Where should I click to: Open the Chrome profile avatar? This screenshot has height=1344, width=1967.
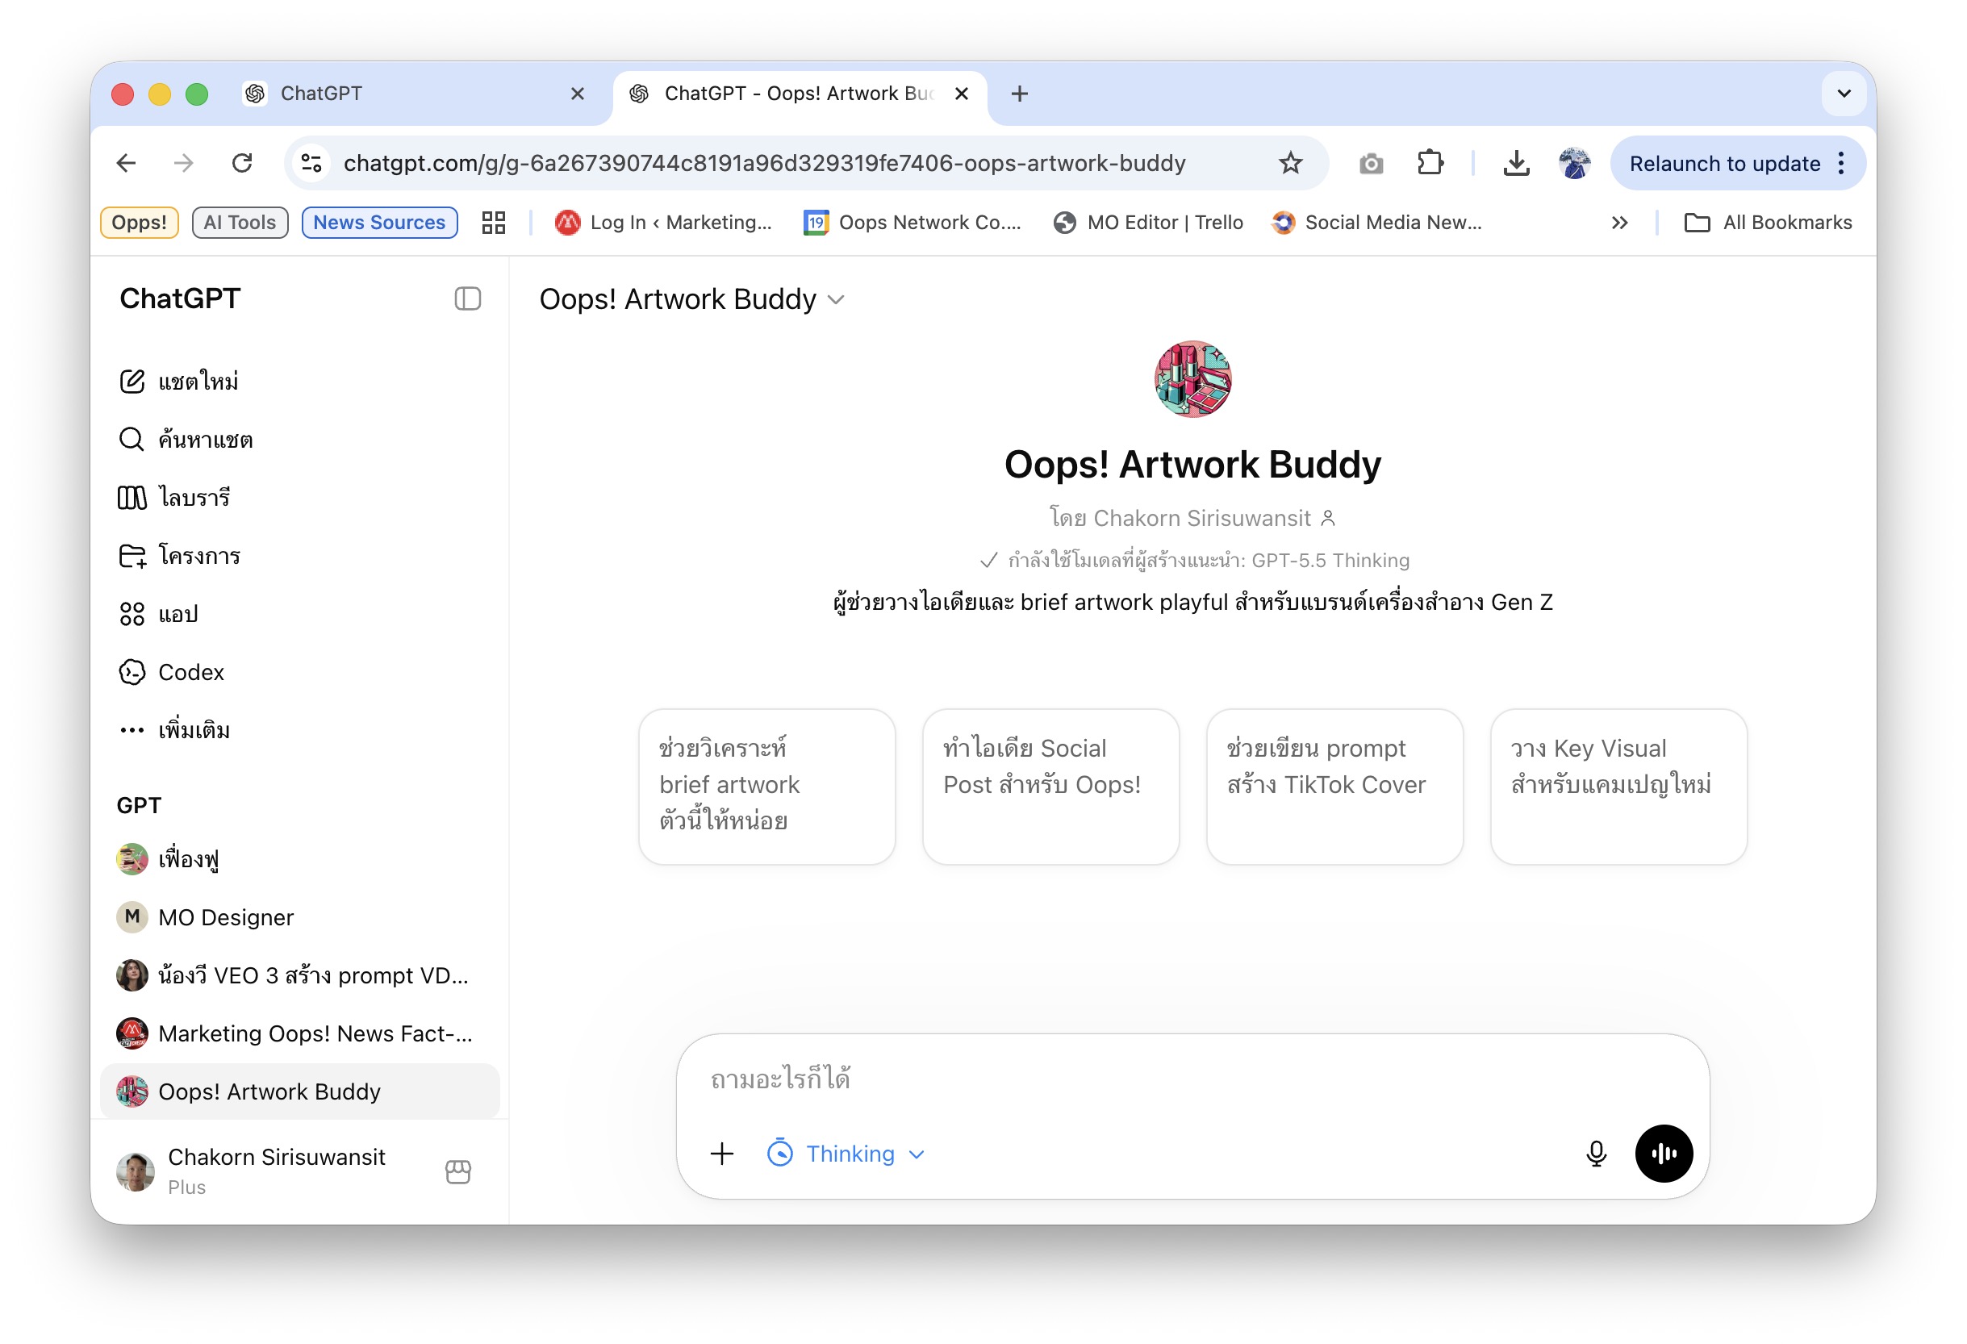tap(1574, 162)
